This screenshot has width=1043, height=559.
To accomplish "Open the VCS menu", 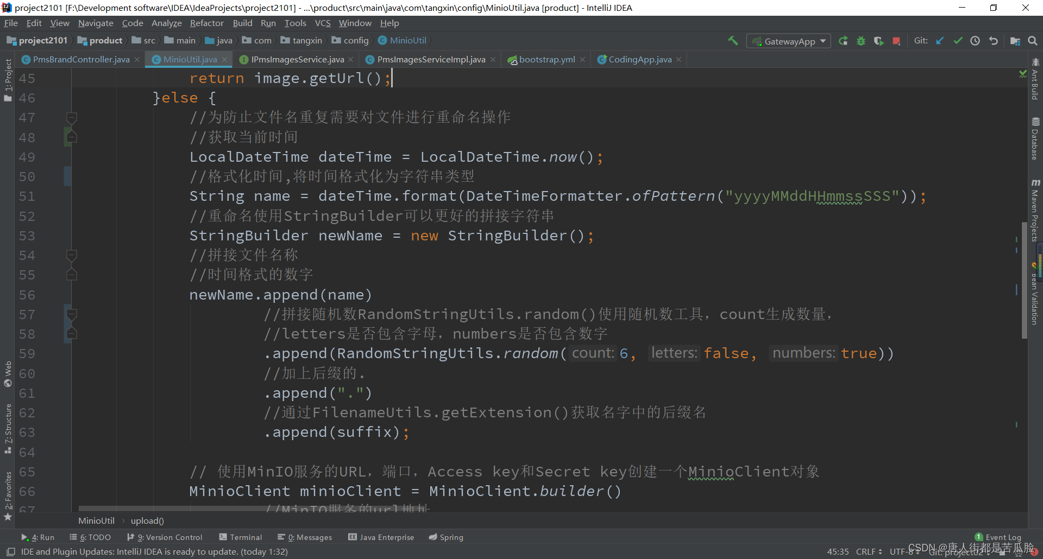I will tap(323, 23).
